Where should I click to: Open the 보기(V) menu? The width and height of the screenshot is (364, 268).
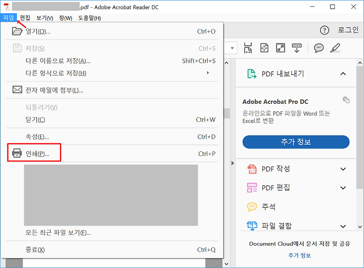45,18
